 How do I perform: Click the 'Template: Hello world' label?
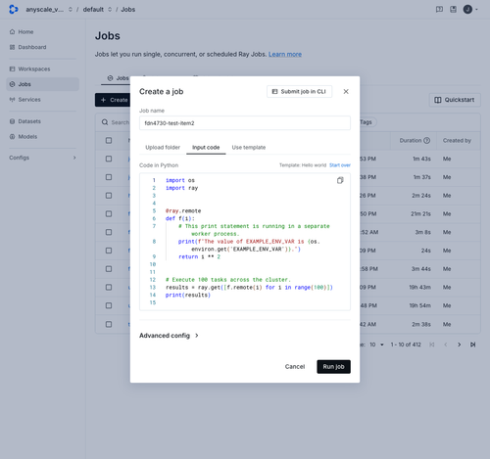pos(303,165)
